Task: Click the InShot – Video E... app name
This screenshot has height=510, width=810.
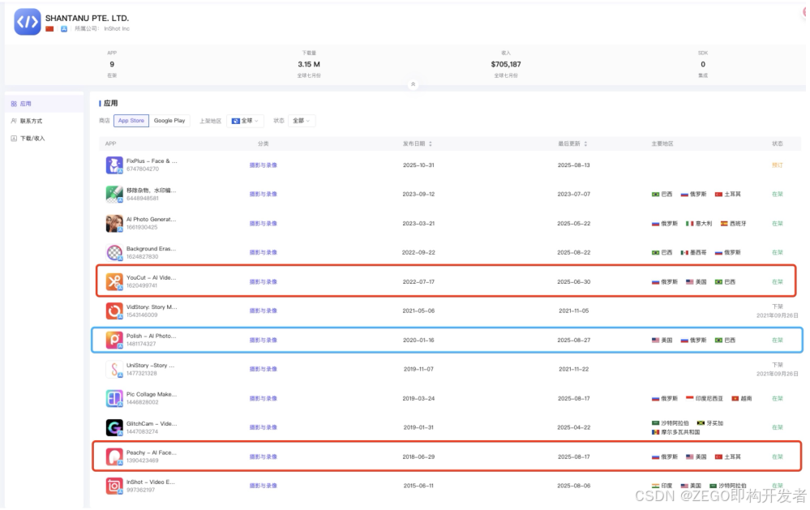Action: [x=150, y=482]
